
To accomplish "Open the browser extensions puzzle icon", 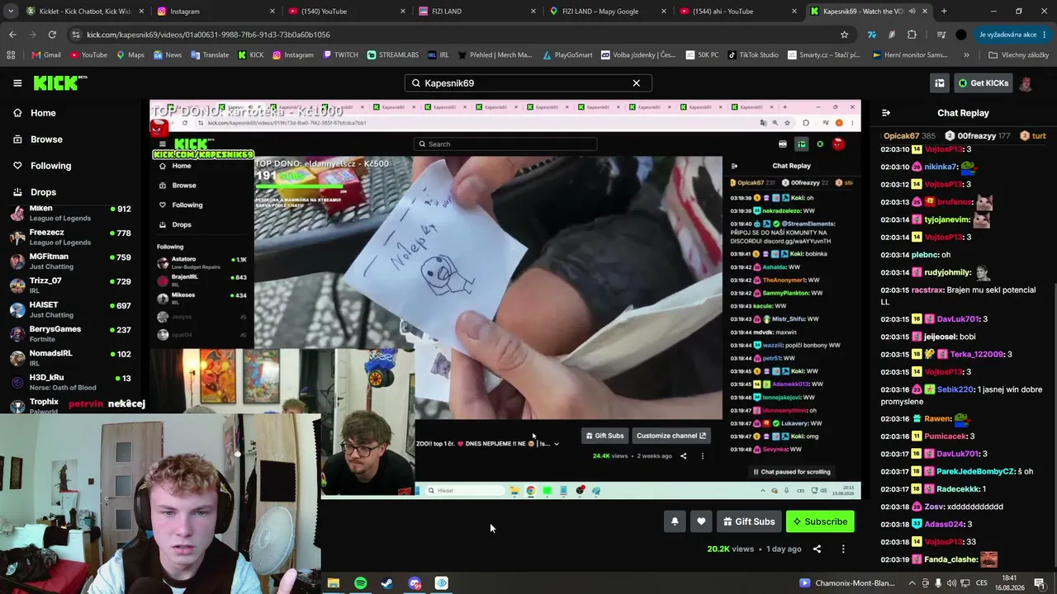I will tap(912, 35).
